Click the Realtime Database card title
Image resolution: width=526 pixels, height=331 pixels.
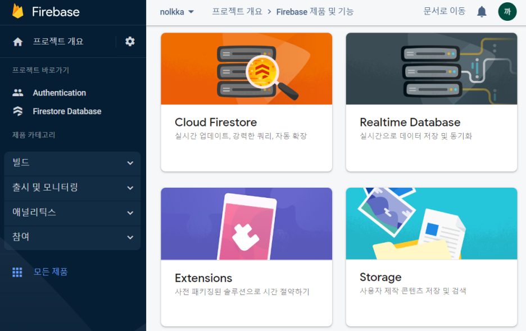tap(410, 123)
